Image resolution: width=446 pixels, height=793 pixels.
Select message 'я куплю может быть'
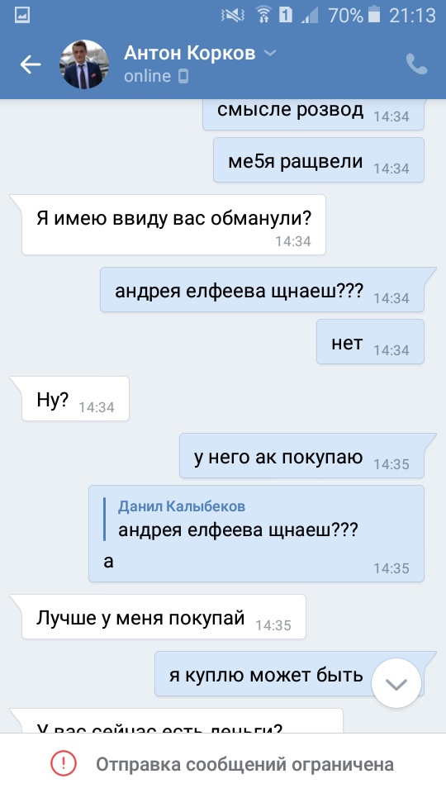289,674
